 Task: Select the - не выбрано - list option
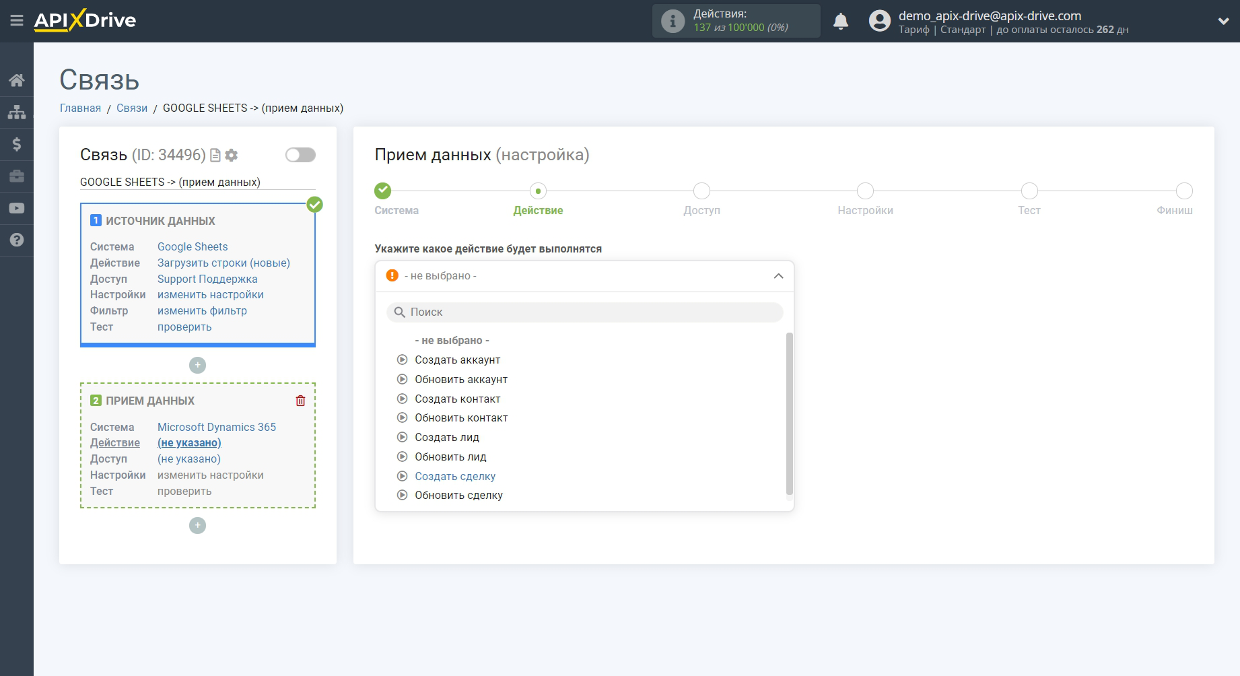click(452, 341)
